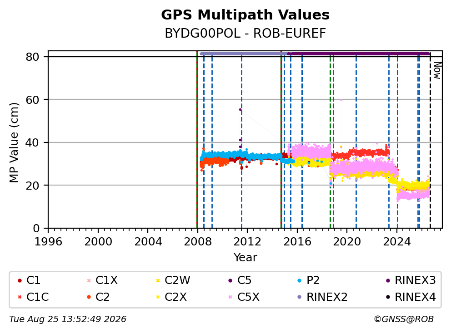Select the 'C1X' legend label

[106, 280]
